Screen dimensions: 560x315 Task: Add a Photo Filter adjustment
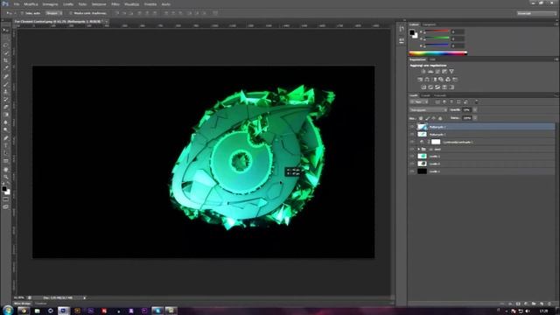click(x=441, y=80)
